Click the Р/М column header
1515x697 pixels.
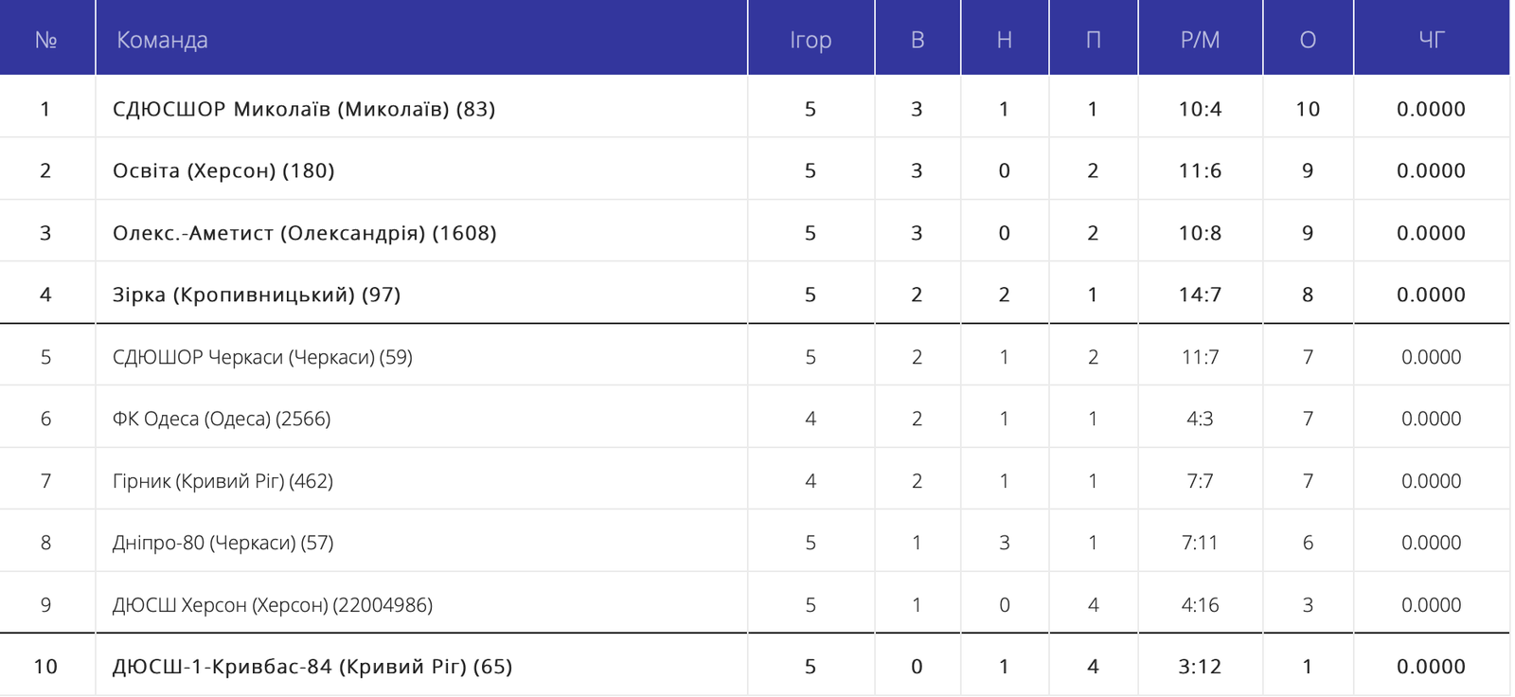point(1200,40)
